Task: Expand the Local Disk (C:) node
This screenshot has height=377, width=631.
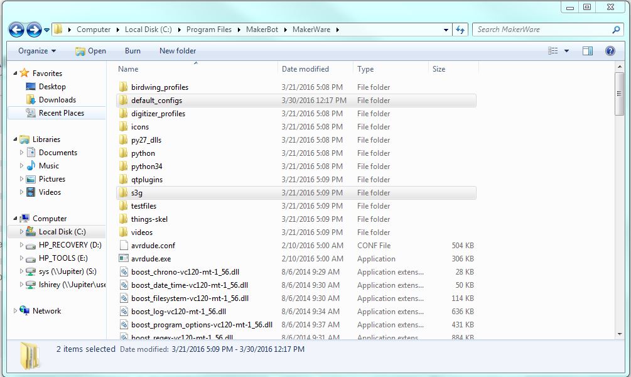Action: [x=21, y=232]
